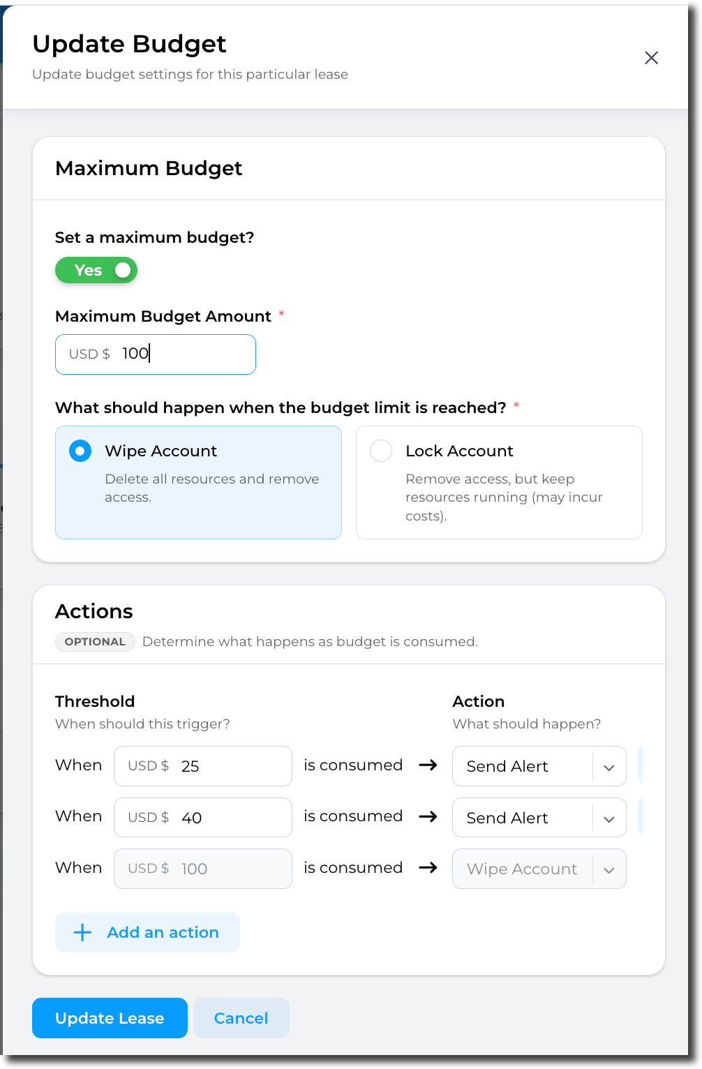The height and width of the screenshot is (1069, 702).
Task: Choose the Lock Account radio option
Action: pos(381,451)
